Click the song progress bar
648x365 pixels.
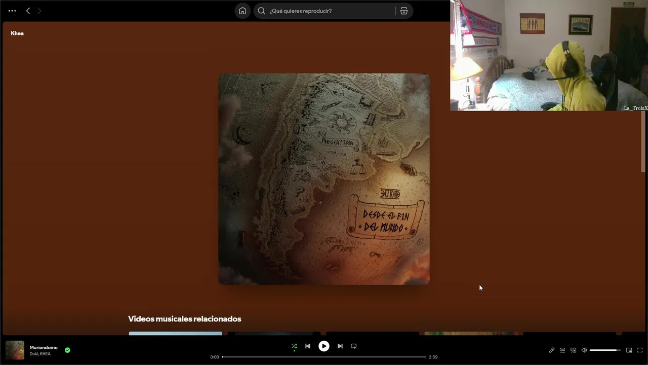click(x=324, y=357)
